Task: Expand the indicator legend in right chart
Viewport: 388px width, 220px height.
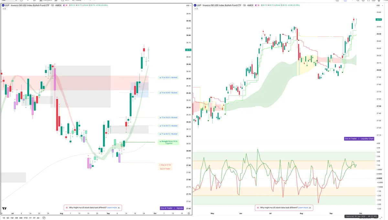Action: [196, 9]
